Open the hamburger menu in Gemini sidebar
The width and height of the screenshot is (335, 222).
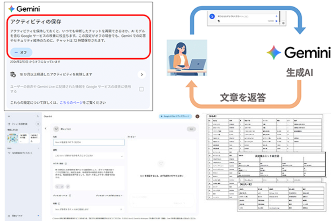[x=9, y=116]
